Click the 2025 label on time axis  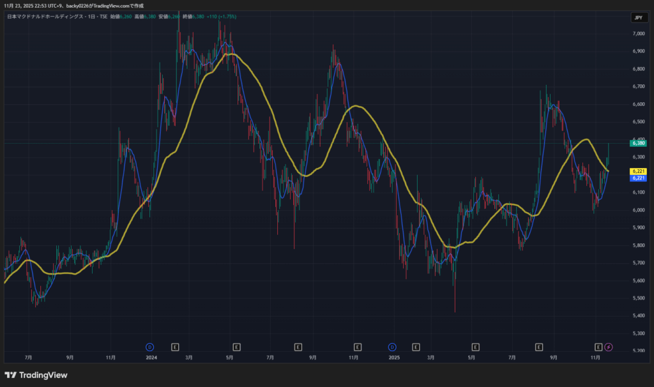pyautogui.click(x=394, y=358)
